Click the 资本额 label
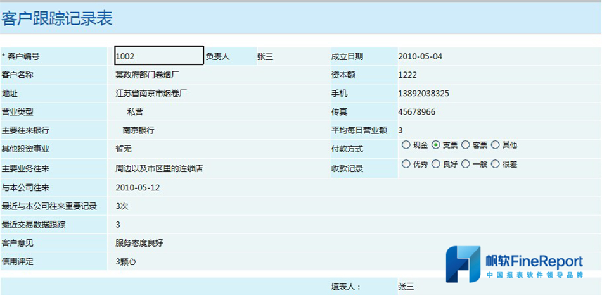 tap(343, 75)
